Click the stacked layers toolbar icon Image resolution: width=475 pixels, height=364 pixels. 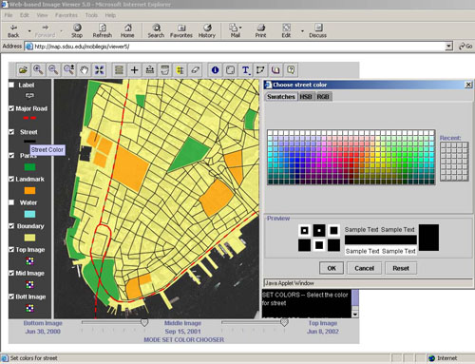pyautogui.click(x=119, y=70)
